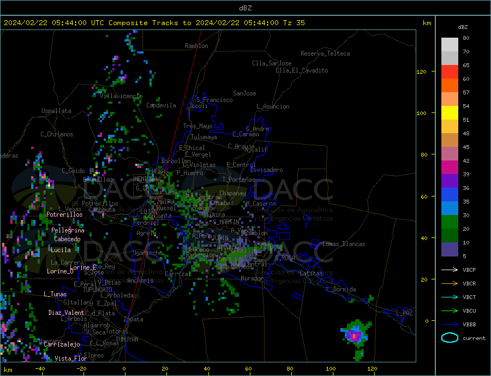The width and height of the screenshot is (491, 376).
Task: Click the 'Zapata' map label
Action: click(x=134, y=320)
